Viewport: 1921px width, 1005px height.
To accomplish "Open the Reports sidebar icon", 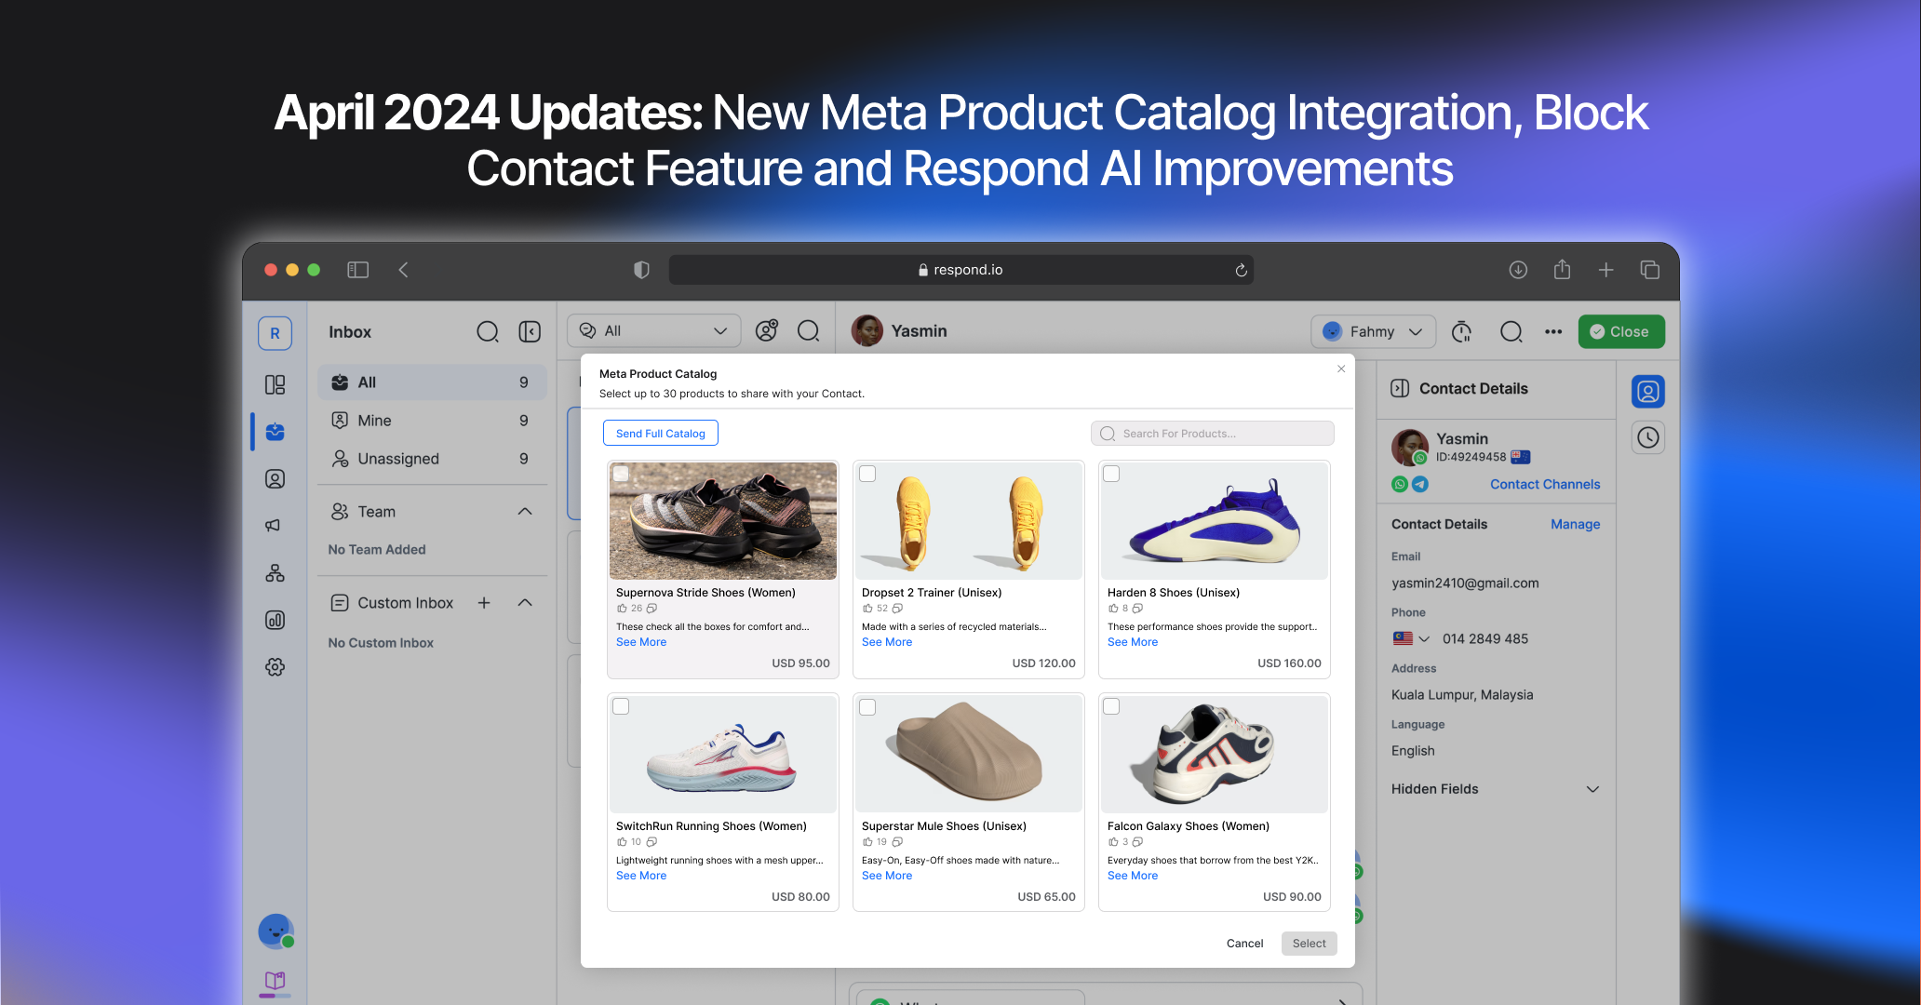I will (275, 620).
